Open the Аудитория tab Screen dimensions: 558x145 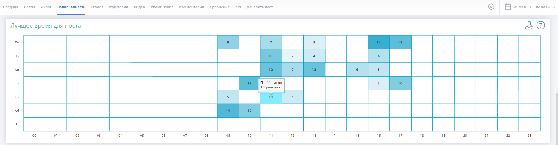118,7
